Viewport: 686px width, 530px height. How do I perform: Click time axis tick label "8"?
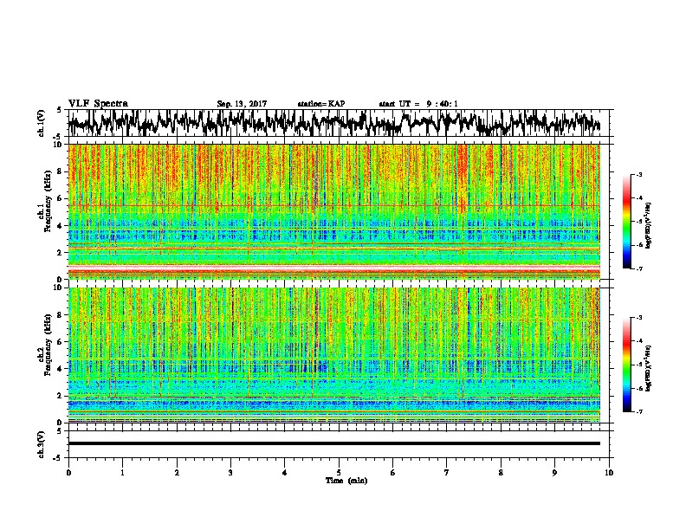coord(501,473)
